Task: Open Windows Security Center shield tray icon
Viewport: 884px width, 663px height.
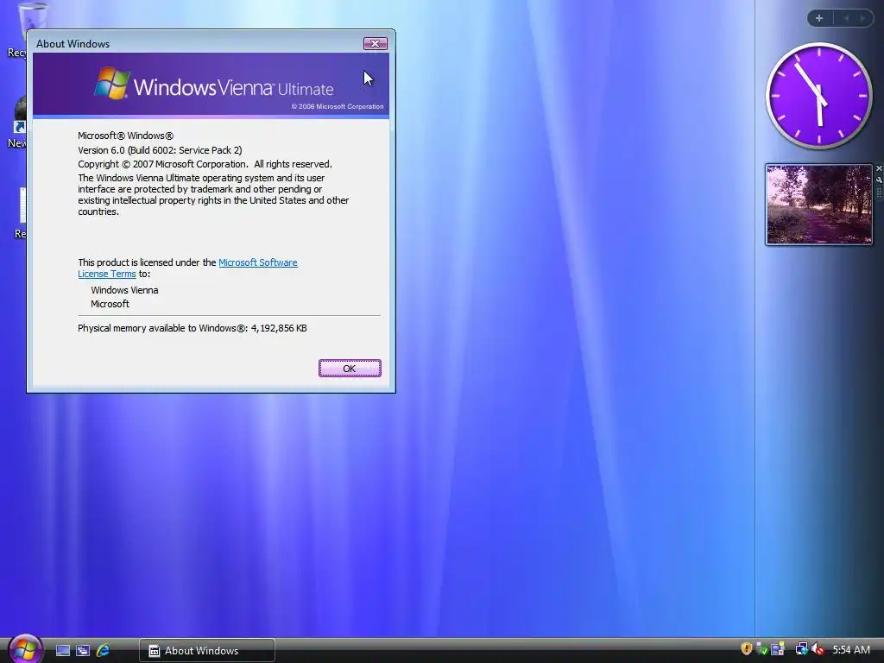Action: coord(747,649)
